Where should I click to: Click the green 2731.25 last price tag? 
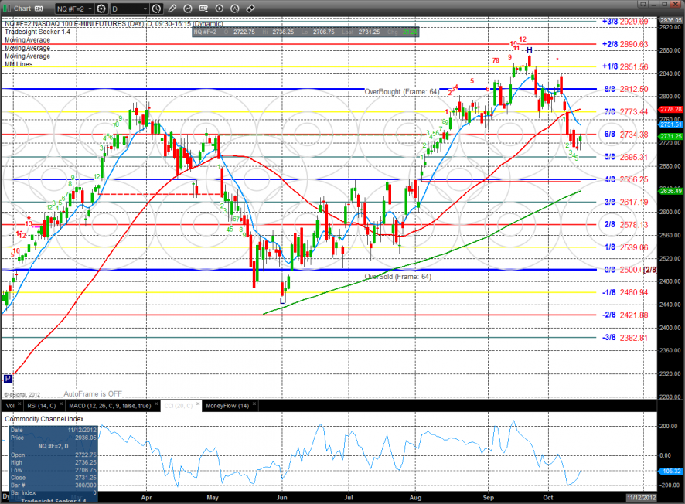click(670, 136)
